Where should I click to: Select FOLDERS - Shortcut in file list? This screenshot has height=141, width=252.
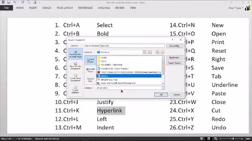[129, 65]
